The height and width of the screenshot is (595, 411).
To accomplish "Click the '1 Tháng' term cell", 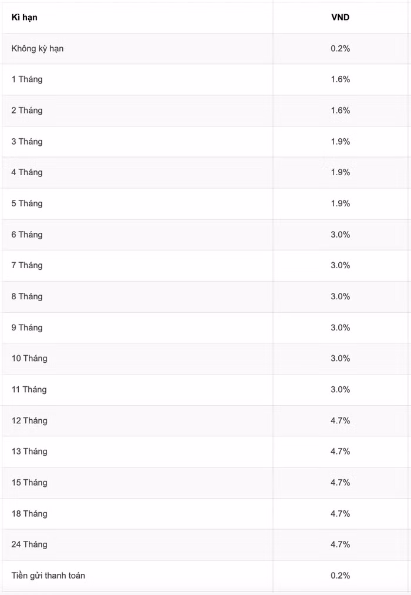I will coord(27,79).
